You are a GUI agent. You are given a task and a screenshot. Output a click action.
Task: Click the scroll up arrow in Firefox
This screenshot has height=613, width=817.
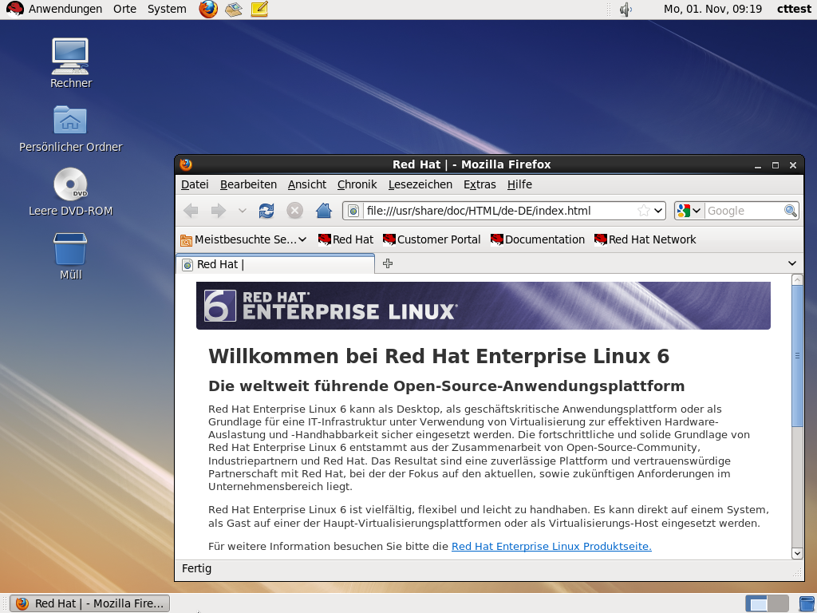(797, 280)
